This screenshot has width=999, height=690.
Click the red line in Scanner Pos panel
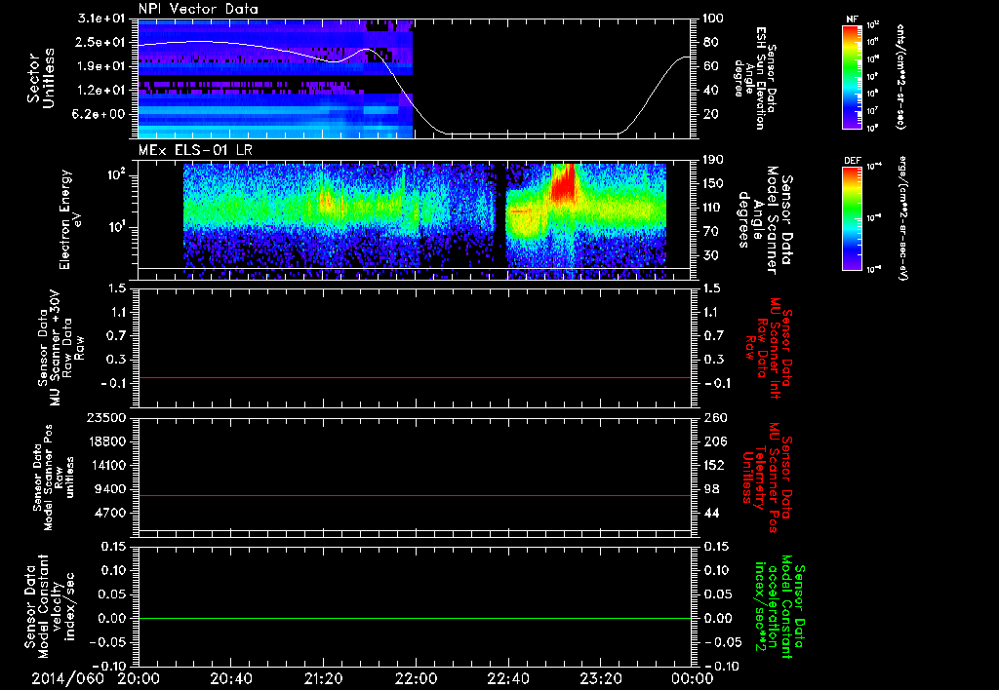[415, 495]
